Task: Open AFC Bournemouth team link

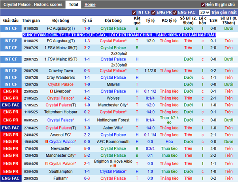Action: (x=113, y=142)
